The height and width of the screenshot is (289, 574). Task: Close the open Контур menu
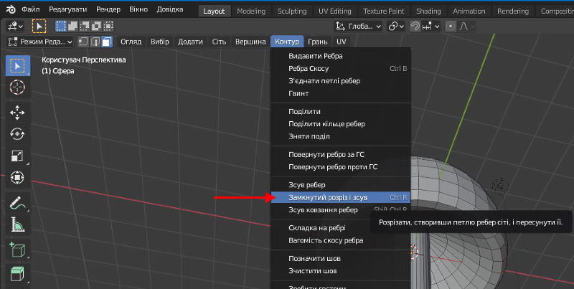287,42
